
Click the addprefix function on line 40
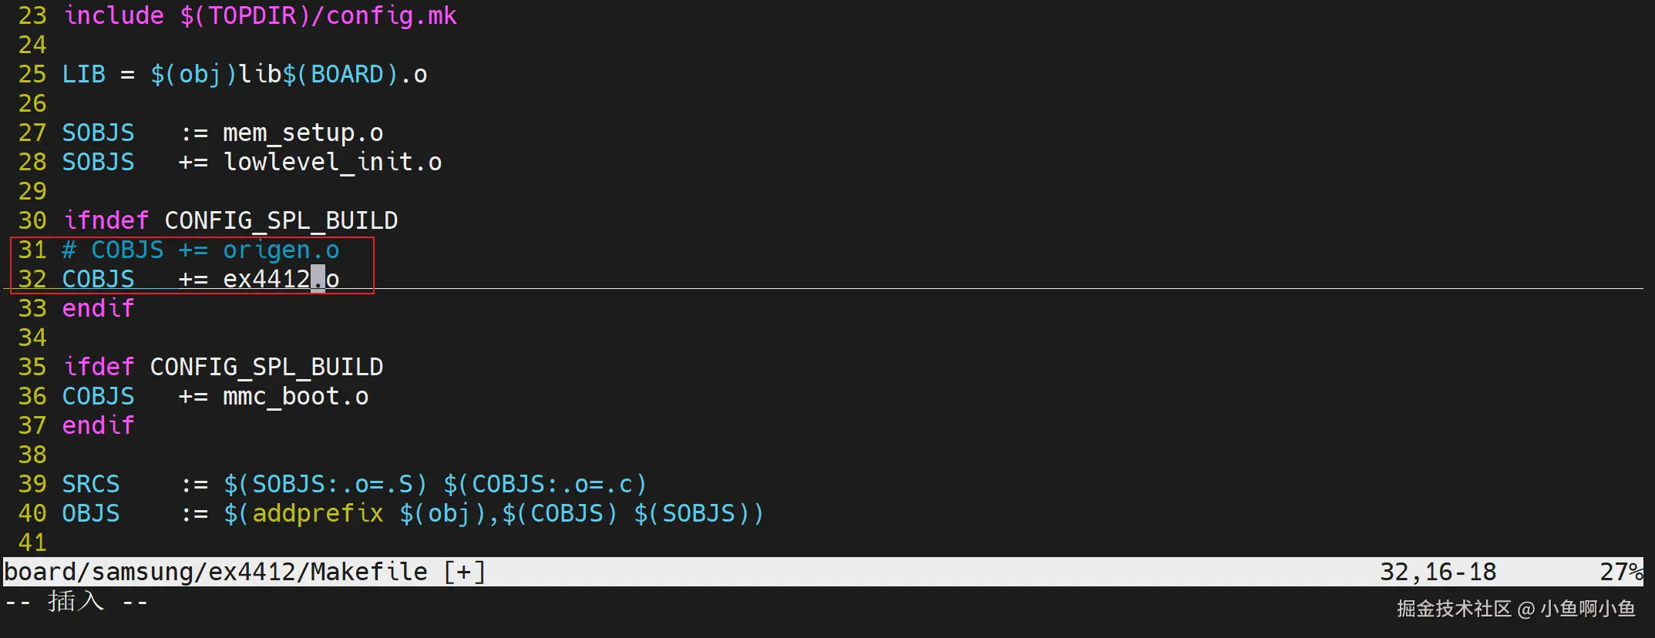(x=318, y=513)
